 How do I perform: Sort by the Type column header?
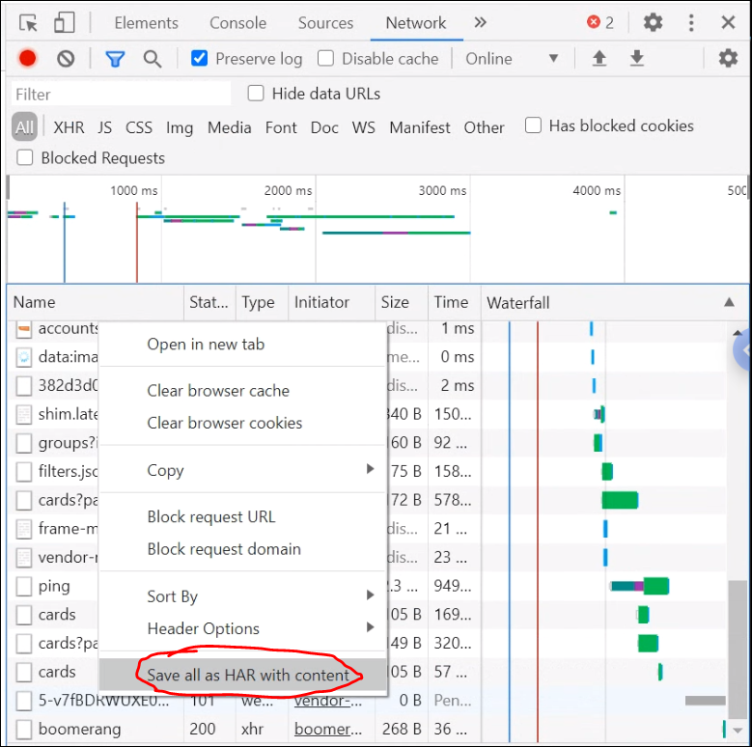coord(262,302)
